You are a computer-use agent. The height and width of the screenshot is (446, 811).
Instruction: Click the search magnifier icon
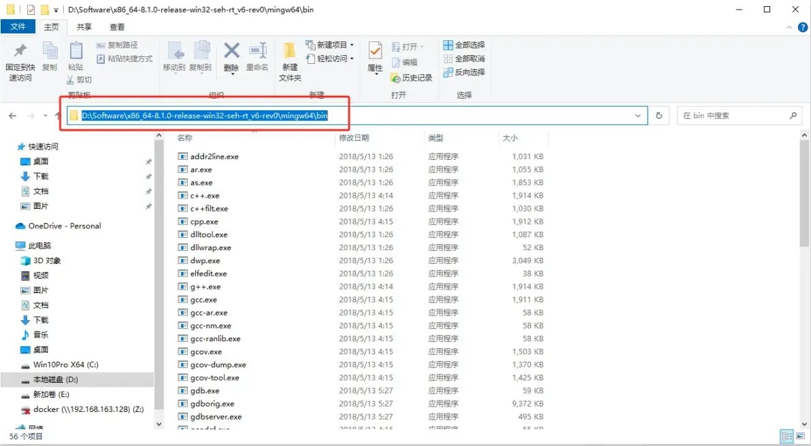click(793, 116)
